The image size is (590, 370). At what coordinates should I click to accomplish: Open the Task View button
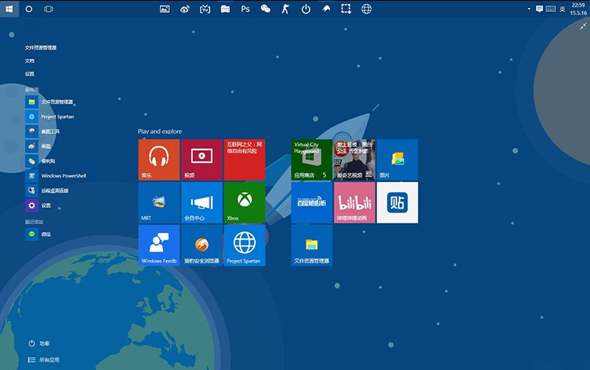pos(48,9)
